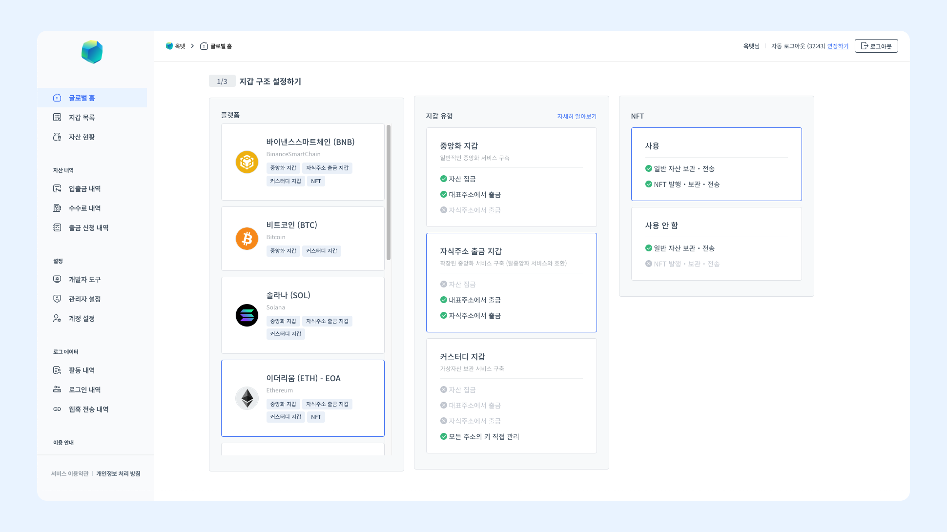Choose NFT 사용 안 함 option
The width and height of the screenshot is (947, 532).
pos(716,244)
